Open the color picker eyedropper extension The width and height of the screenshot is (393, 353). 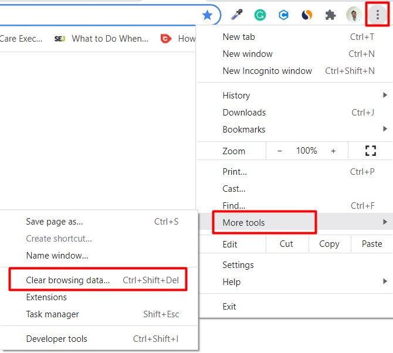(236, 15)
